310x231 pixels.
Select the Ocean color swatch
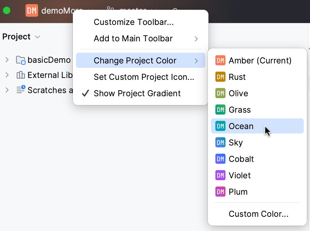[x=241, y=126]
